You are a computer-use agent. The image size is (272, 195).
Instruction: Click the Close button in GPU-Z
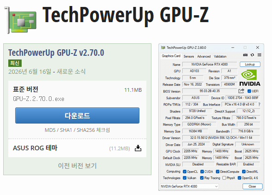pos(252,186)
